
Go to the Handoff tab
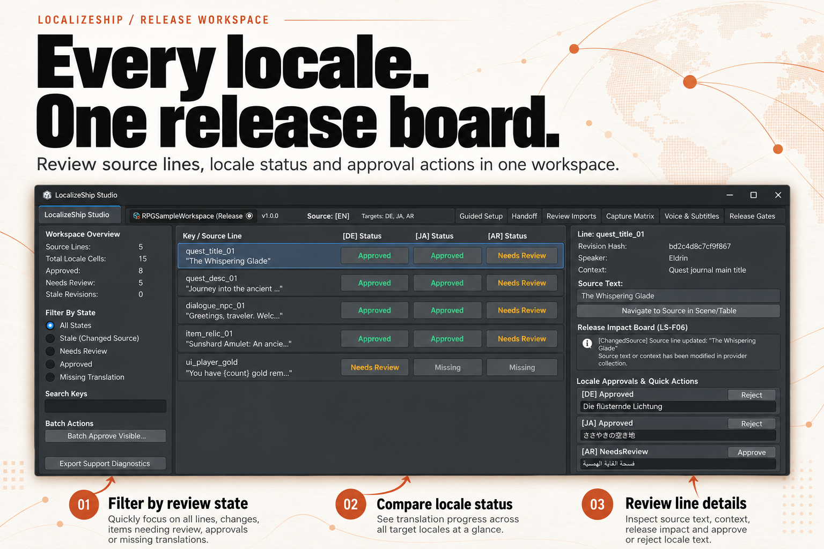click(x=524, y=216)
